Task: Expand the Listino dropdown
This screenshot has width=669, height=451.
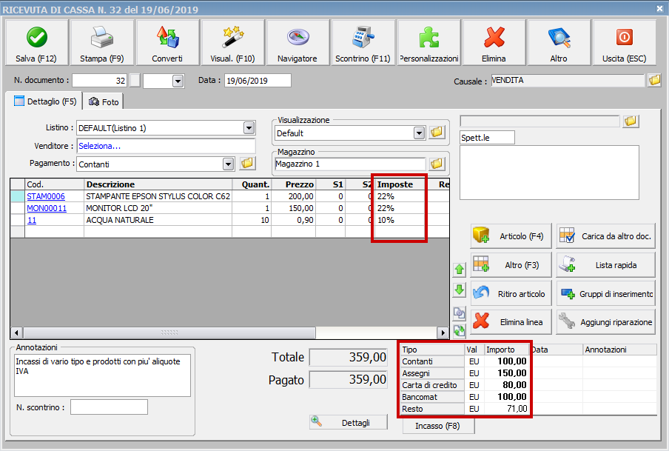Action: [x=249, y=127]
